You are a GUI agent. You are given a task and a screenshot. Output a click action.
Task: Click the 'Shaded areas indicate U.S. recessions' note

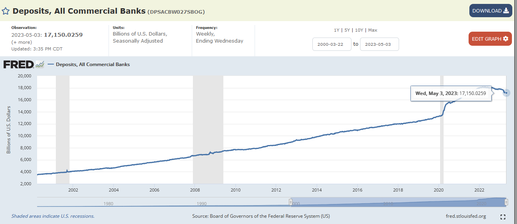(x=53, y=216)
